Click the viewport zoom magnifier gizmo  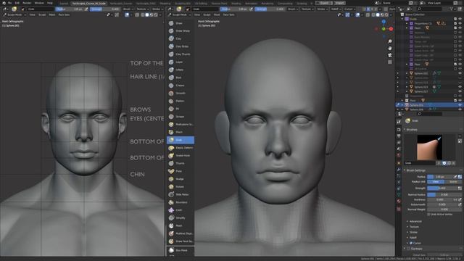(x=390, y=41)
